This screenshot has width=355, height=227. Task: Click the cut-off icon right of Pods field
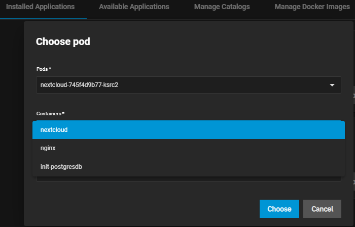coord(353,95)
